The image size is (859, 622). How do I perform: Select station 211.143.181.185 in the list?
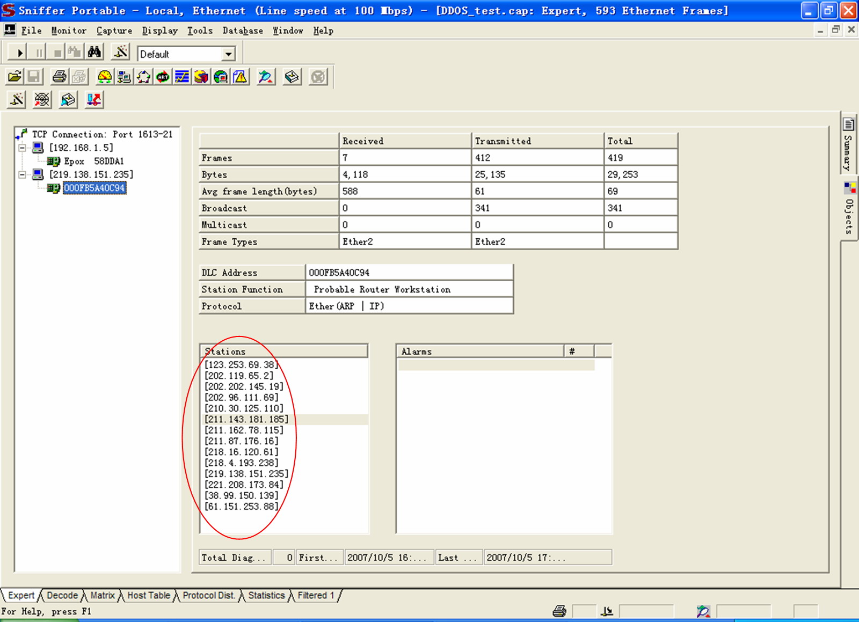(x=246, y=419)
